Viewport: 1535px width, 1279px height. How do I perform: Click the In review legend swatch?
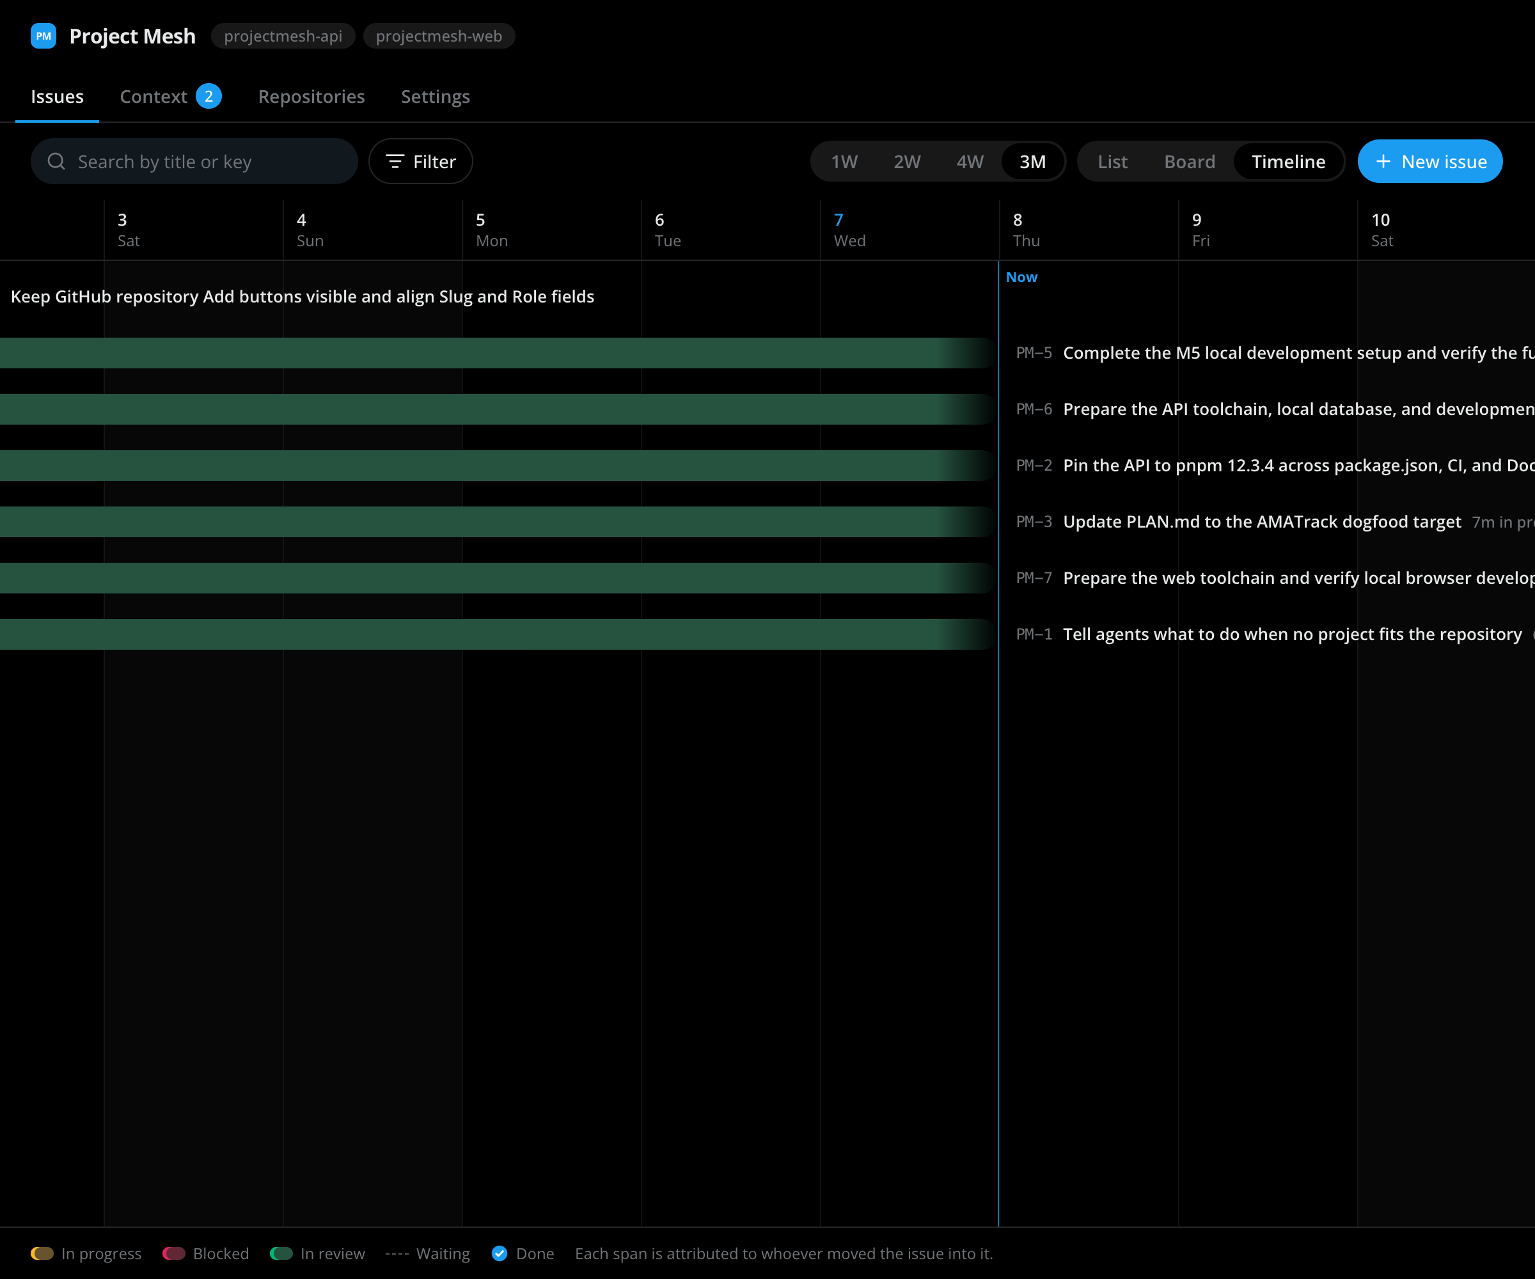281,1253
